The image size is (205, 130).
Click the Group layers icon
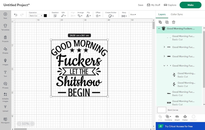coord(160,22)
